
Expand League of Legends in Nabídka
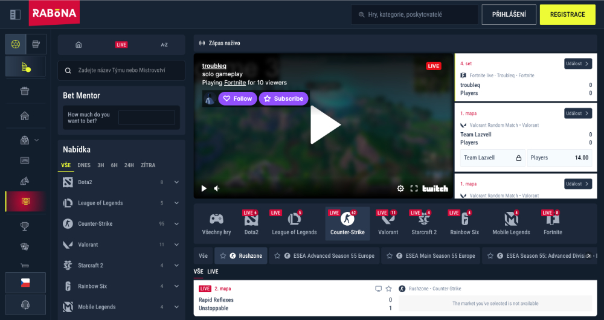[176, 203]
